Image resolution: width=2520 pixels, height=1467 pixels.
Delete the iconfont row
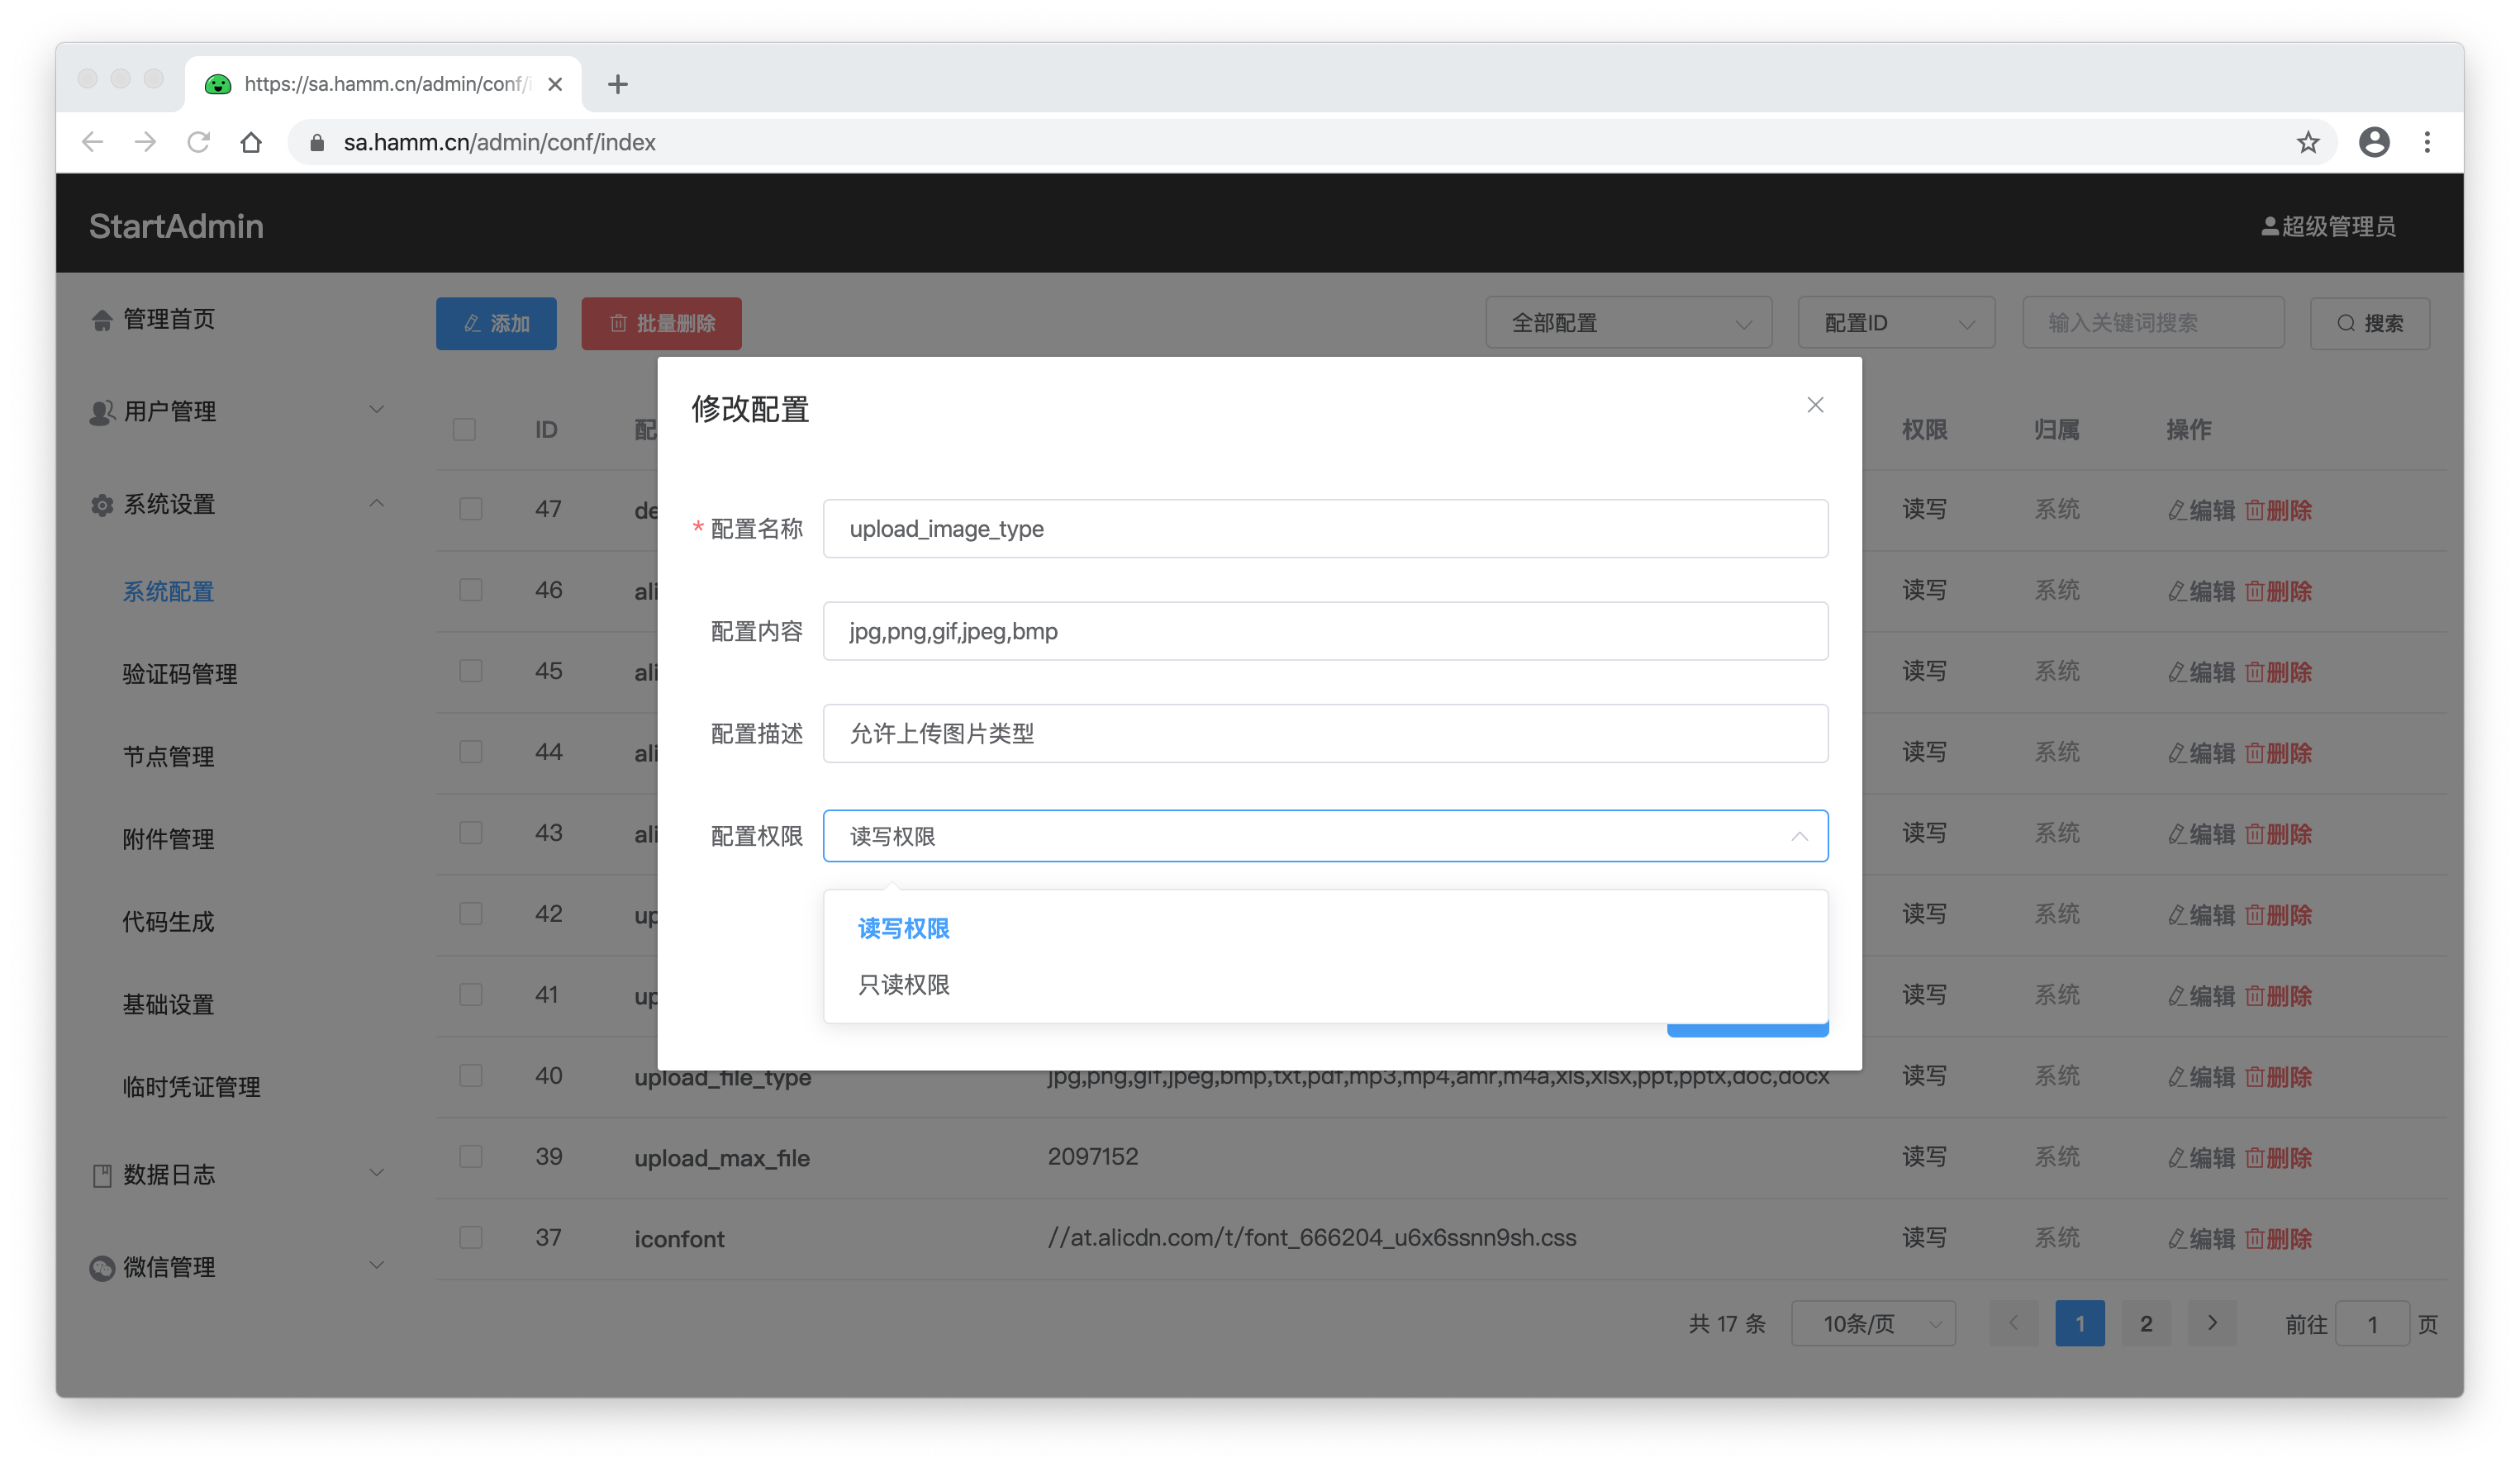[x=2278, y=1239]
